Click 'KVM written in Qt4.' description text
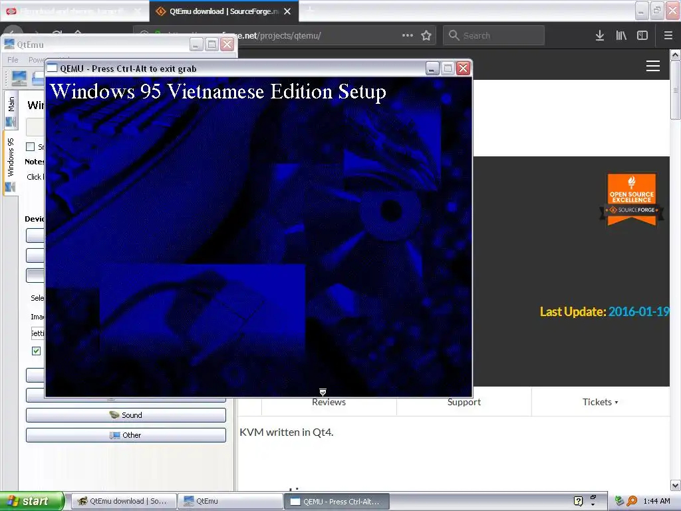Screen dimensions: 681x511 tap(287, 432)
